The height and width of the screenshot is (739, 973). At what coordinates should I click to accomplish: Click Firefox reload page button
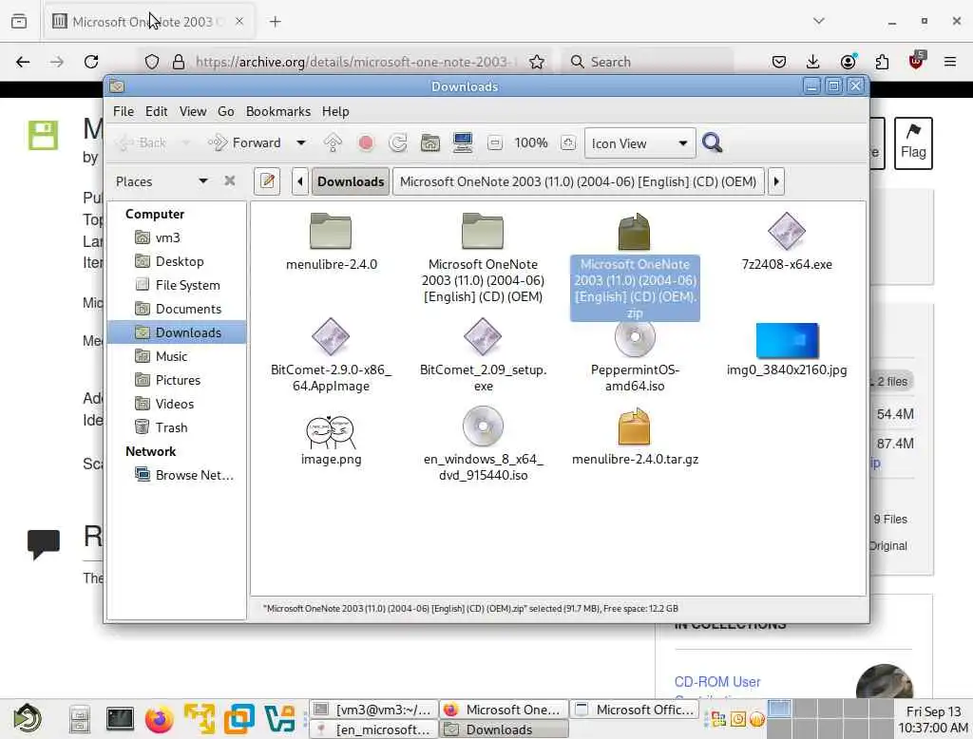click(91, 62)
